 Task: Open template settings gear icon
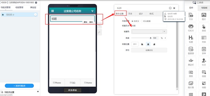point(36,3)
